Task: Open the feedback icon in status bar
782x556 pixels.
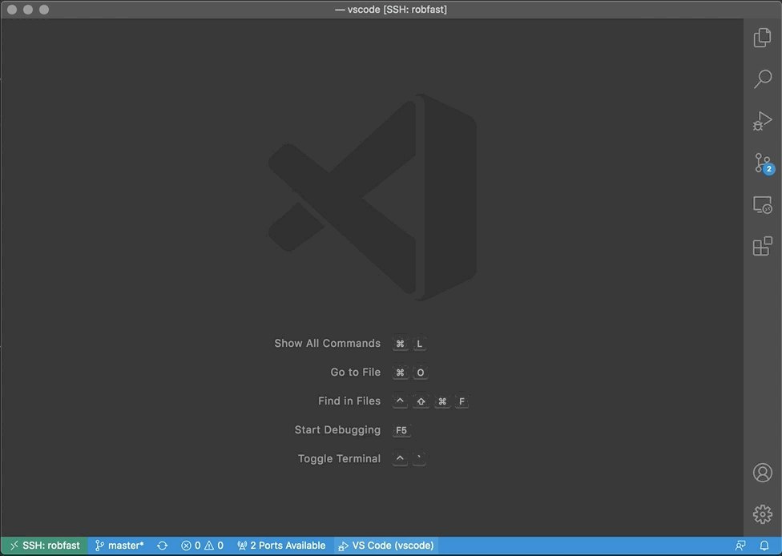Action: click(x=740, y=546)
